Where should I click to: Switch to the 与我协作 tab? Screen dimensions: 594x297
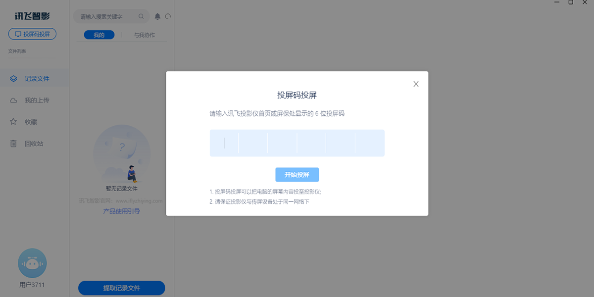tap(144, 35)
